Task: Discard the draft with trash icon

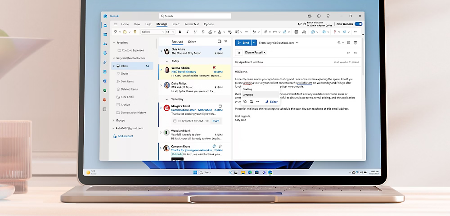Action: tap(355, 43)
